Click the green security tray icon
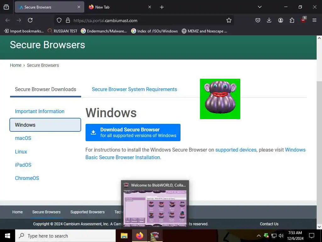The height and width of the screenshot is (242, 322). [266, 235]
